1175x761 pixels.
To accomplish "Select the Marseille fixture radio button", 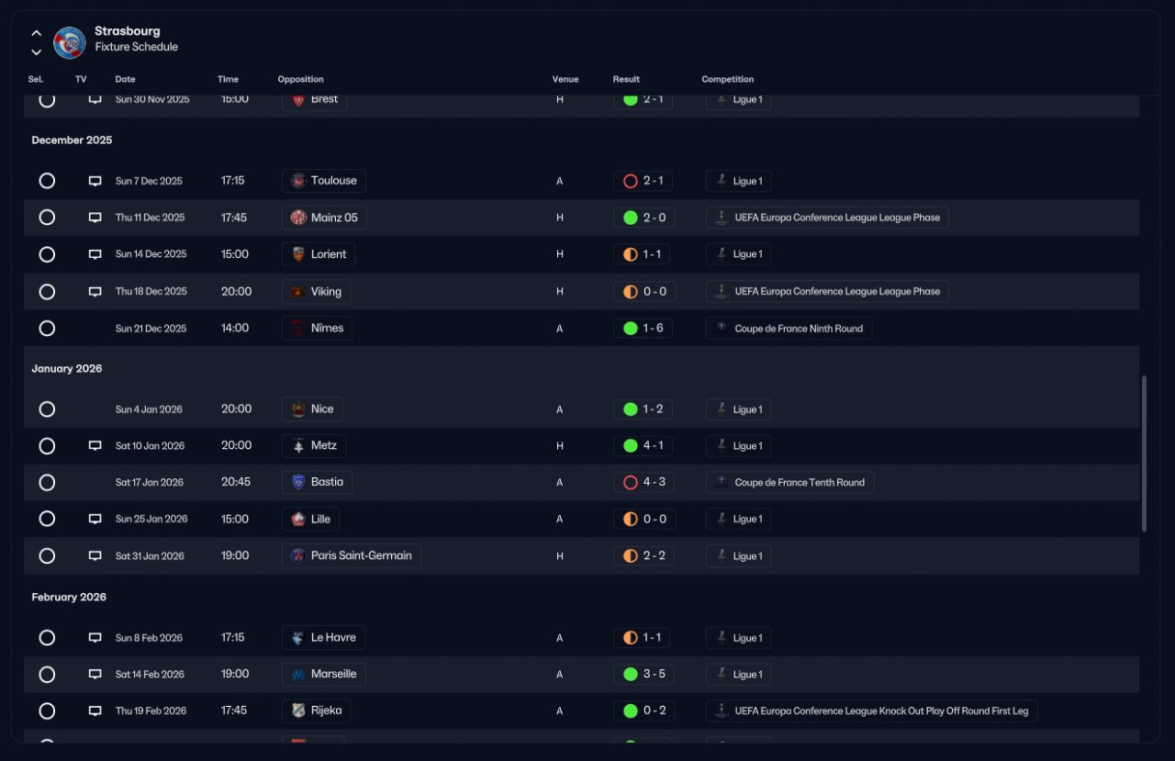I will [47, 675].
